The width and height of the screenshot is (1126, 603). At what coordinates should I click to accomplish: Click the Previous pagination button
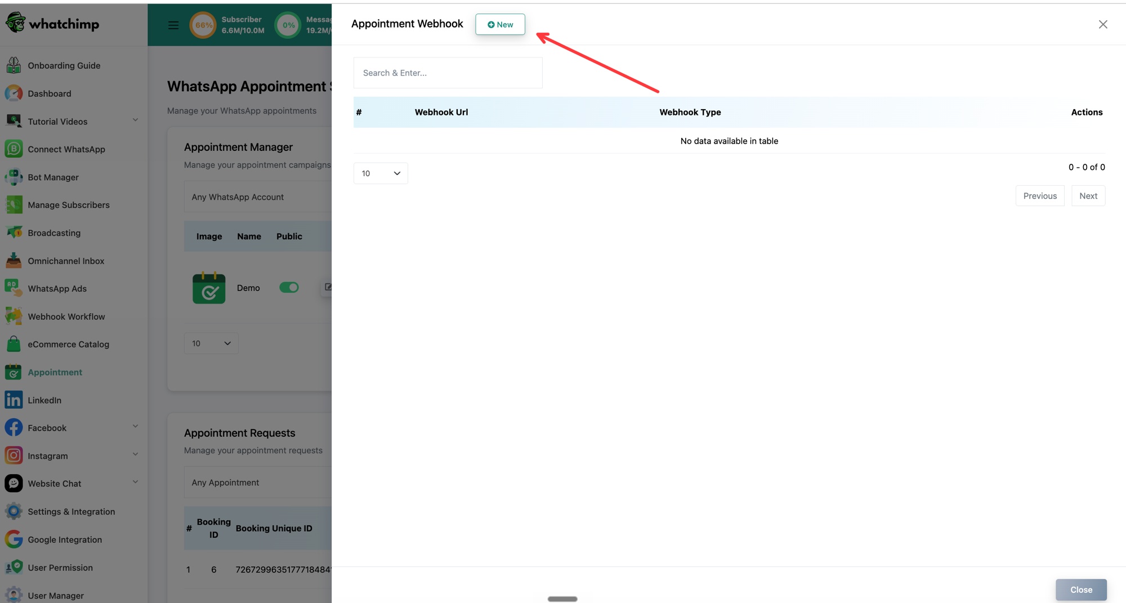pos(1040,195)
